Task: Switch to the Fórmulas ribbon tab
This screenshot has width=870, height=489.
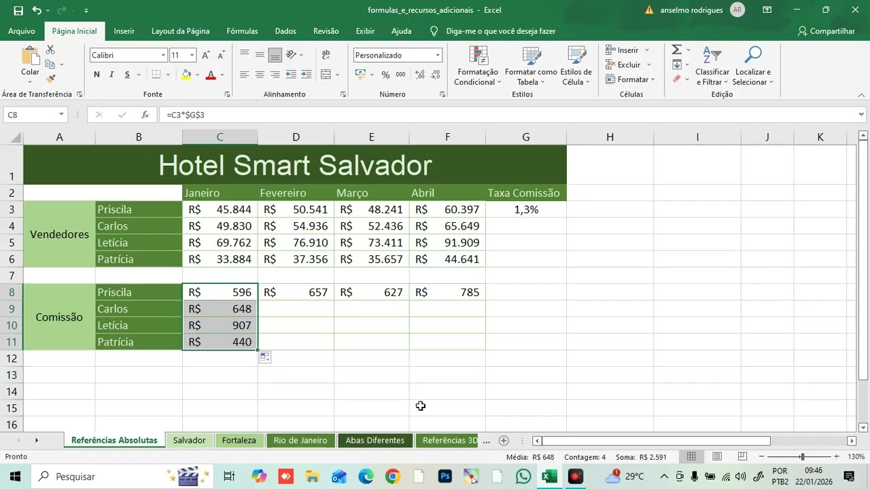Action: (x=242, y=31)
